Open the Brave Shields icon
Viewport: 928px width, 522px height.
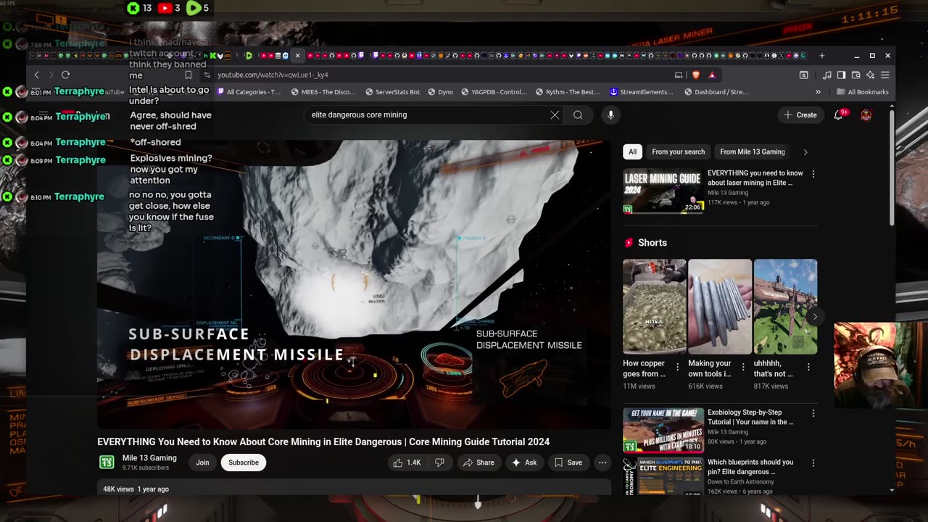pyautogui.click(x=696, y=75)
